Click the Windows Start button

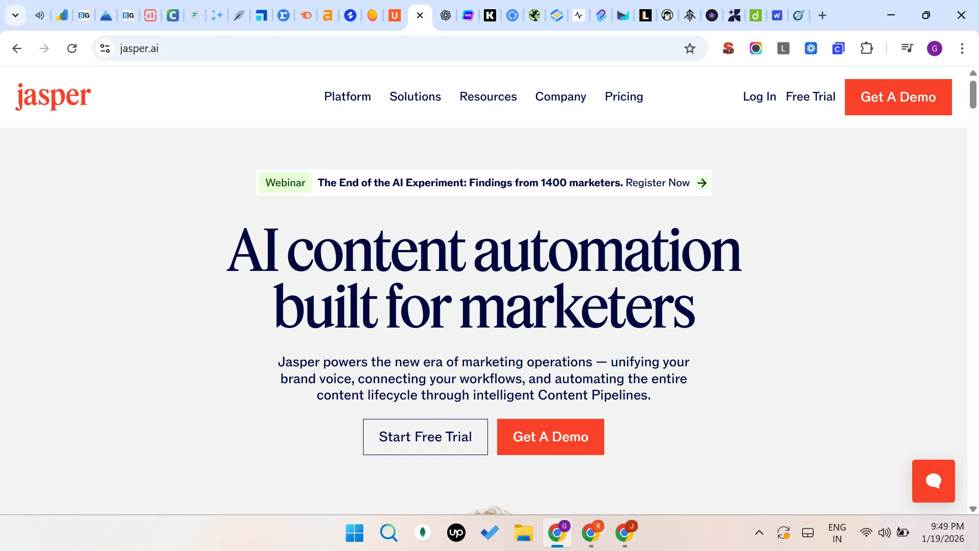(354, 533)
